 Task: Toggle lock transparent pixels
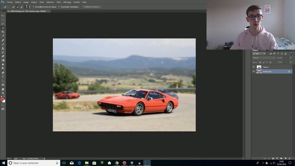click(260, 62)
